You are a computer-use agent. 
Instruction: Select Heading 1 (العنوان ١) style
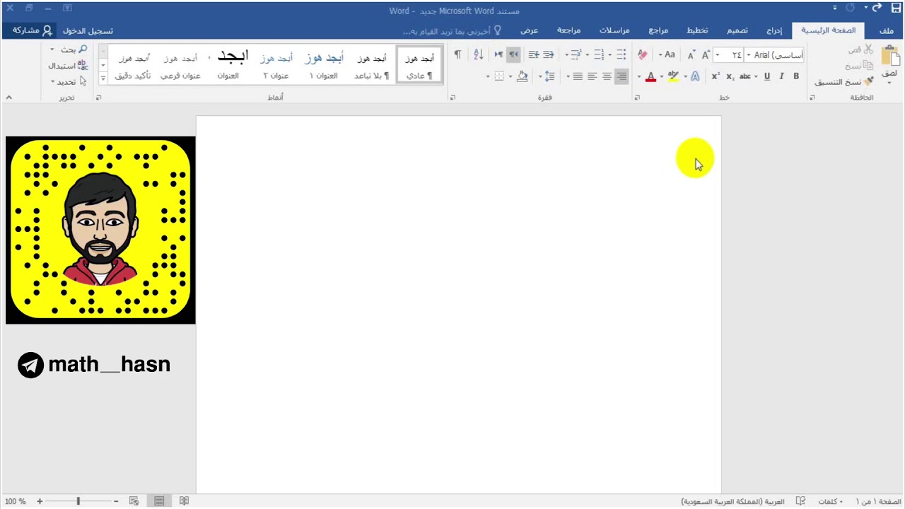coord(324,65)
